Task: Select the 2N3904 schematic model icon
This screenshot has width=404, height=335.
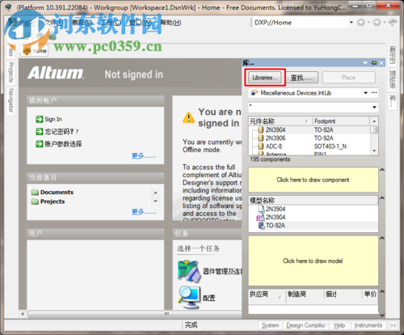Action: tap(262, 209)
